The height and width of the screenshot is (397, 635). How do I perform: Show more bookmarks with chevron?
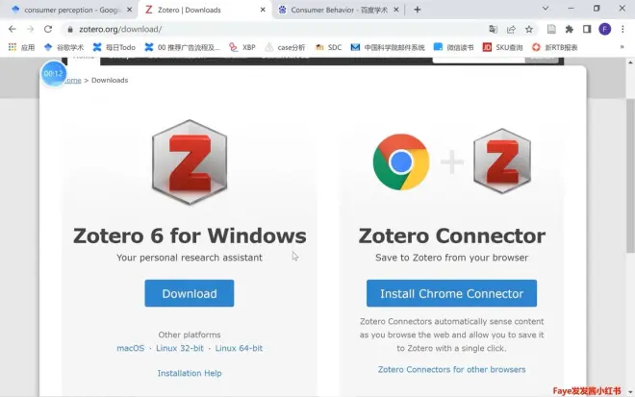click(x=622, y=47)
